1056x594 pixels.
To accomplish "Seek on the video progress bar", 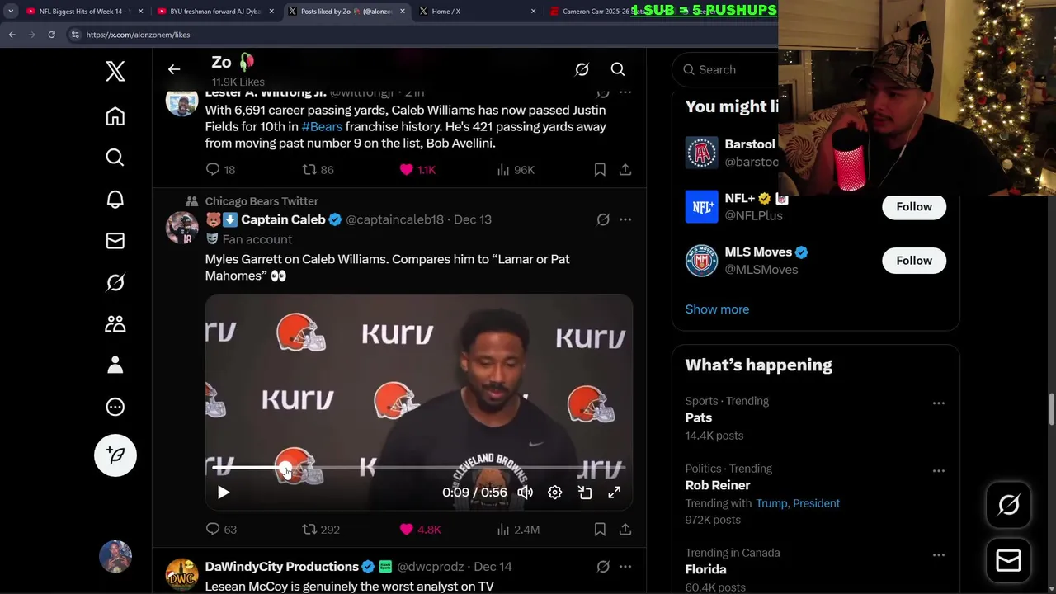I will 419,468.
